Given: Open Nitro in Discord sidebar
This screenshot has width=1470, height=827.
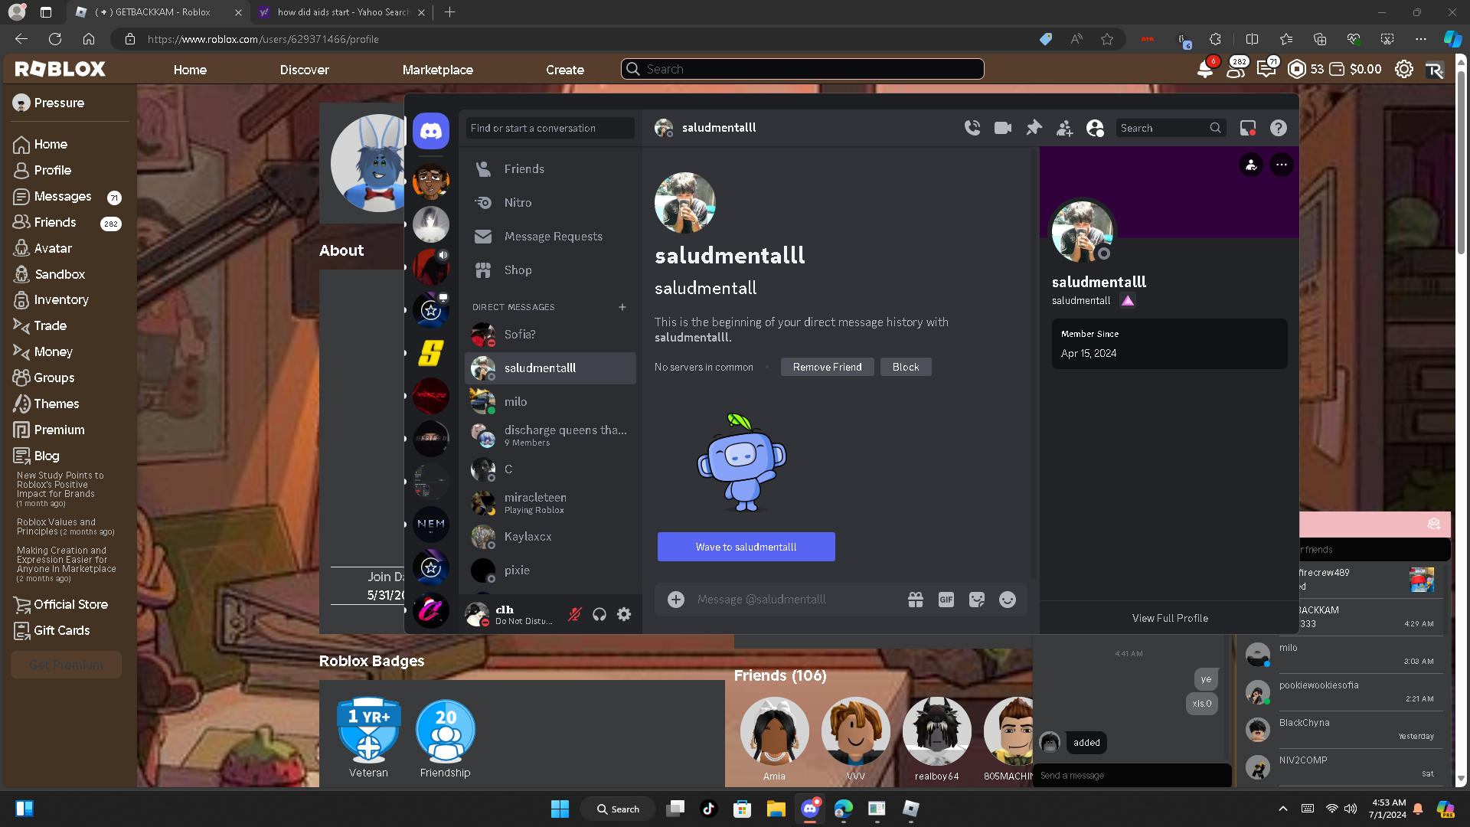Looking at the screenshot, I should click(550, 203).
